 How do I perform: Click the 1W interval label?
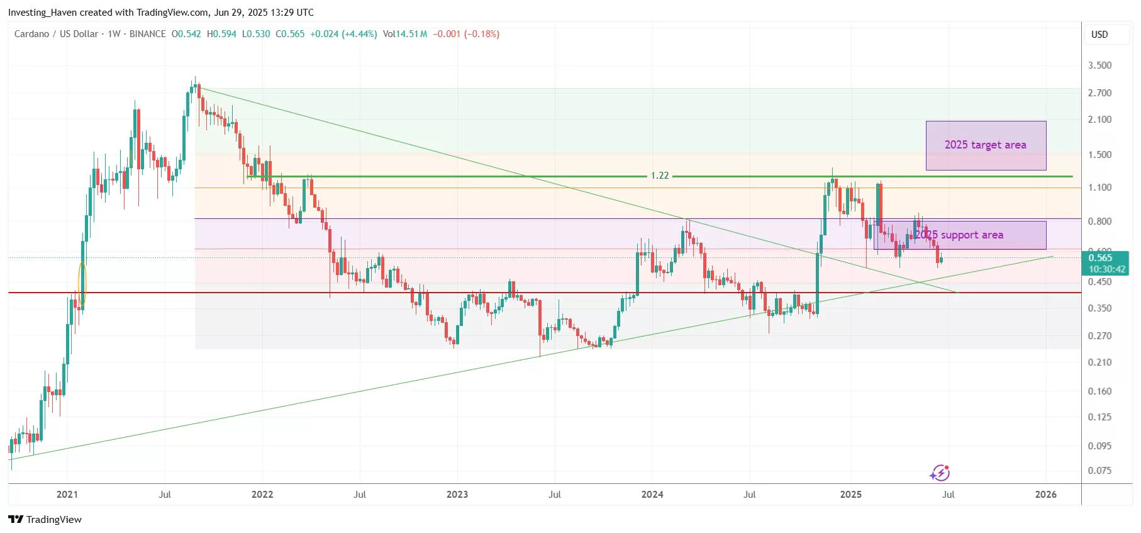coord(114,34)
